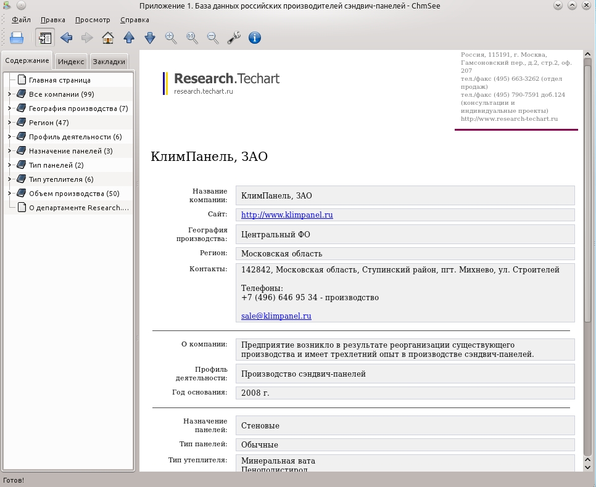This screenshot has width=596, height=487.
Task: Expand the Все компании (99) node
Action: (9, 94)
